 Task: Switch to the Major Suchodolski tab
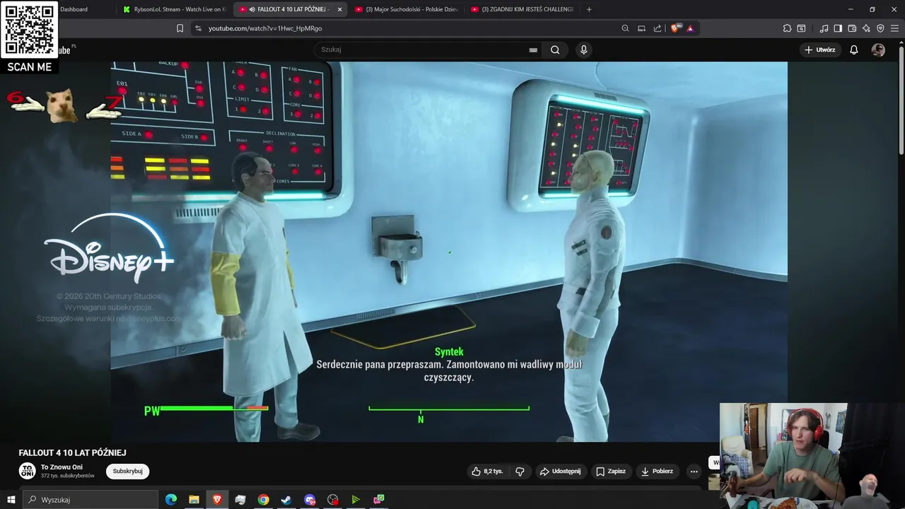tap(407, 9)
